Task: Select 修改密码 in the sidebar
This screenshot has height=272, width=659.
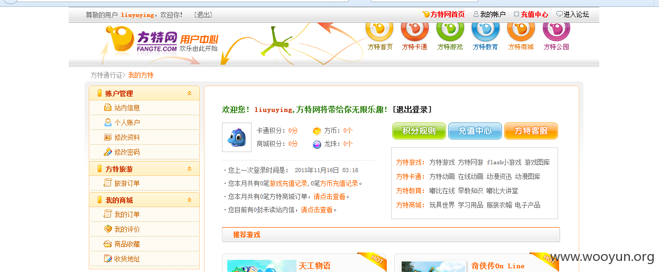Action: coord(127,152)
